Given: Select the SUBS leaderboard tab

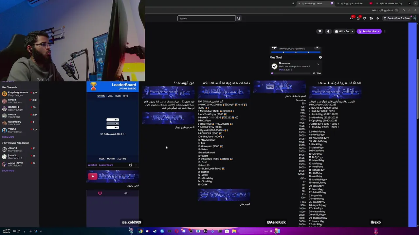Looking at the screenshot, I should pos(118,96).
